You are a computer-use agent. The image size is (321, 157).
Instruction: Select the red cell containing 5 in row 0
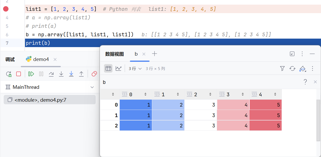coord(265,105)
